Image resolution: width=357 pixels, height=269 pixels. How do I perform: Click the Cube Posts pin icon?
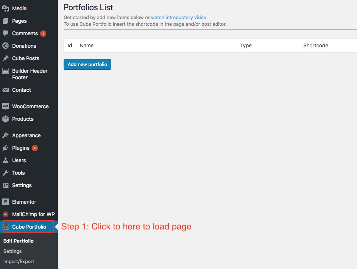[6, 58]
